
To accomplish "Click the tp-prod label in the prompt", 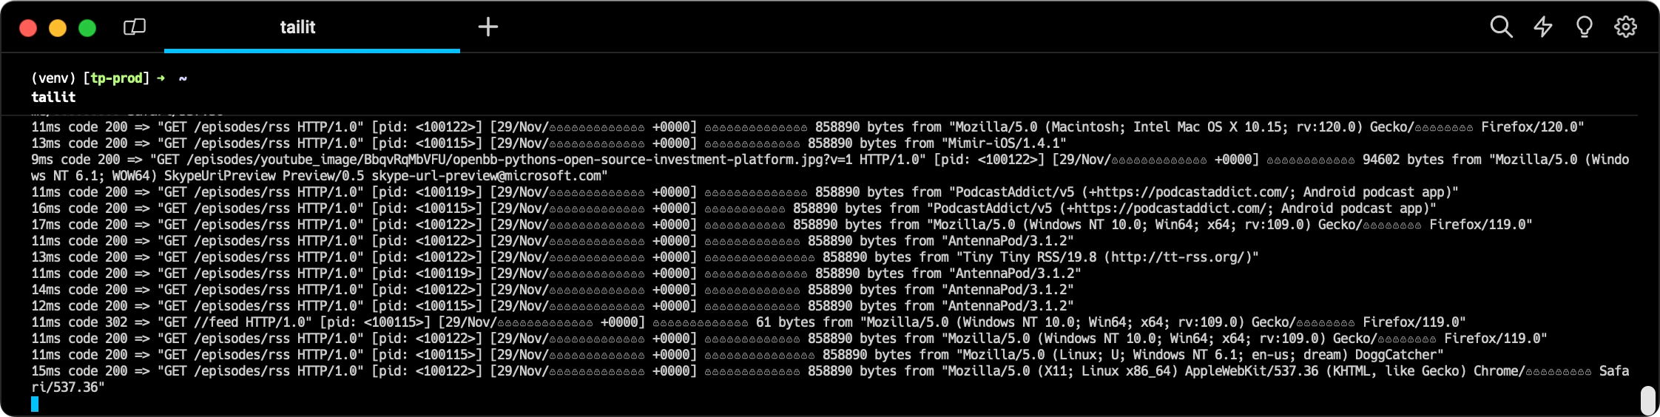I will pyautogui.click(x=116, y=78).
